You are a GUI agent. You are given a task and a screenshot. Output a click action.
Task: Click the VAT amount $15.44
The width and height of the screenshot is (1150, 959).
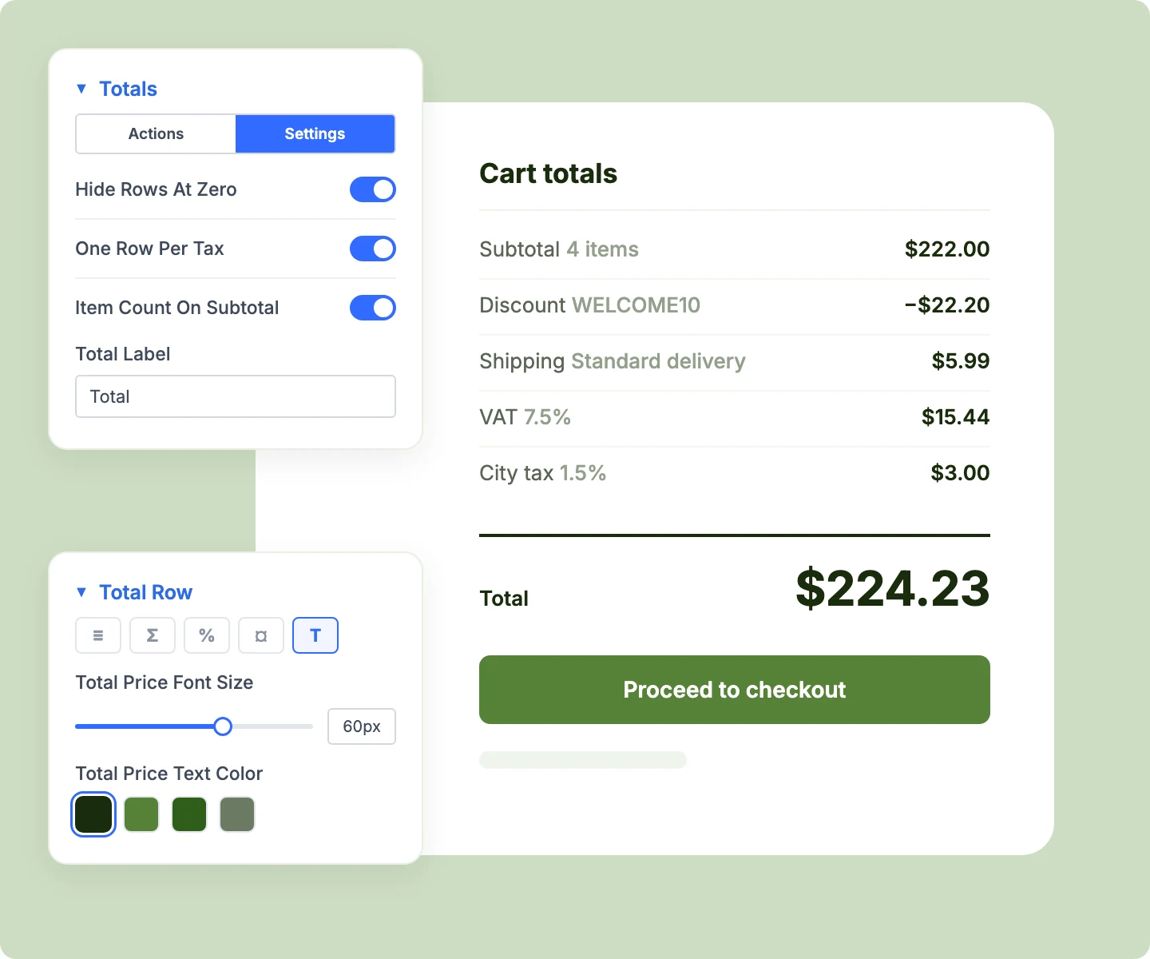956,417
